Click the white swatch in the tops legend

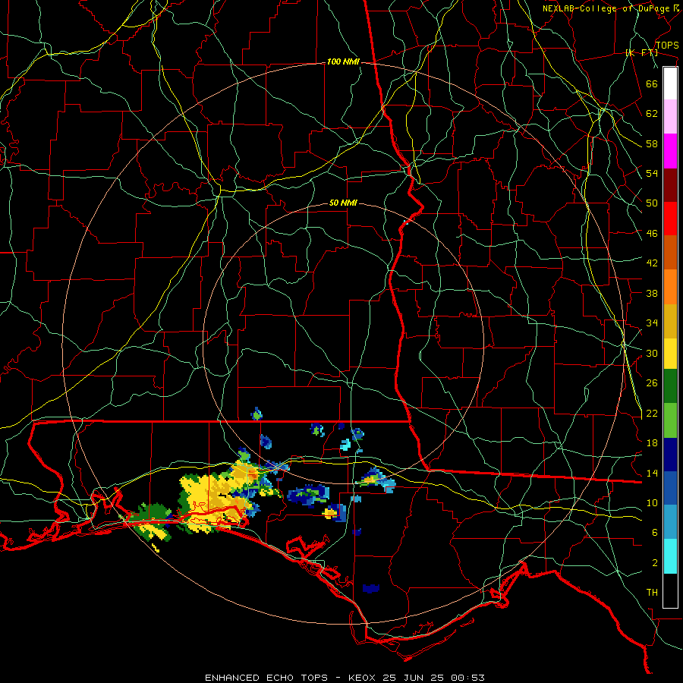pos(670,83)
